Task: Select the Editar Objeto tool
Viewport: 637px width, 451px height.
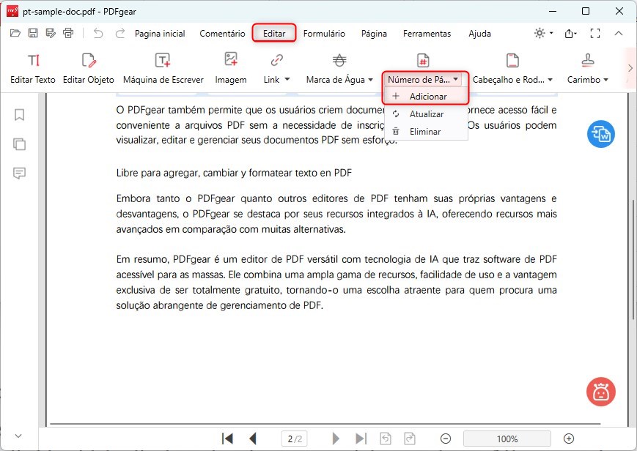Action: click(x=87, y=67)
